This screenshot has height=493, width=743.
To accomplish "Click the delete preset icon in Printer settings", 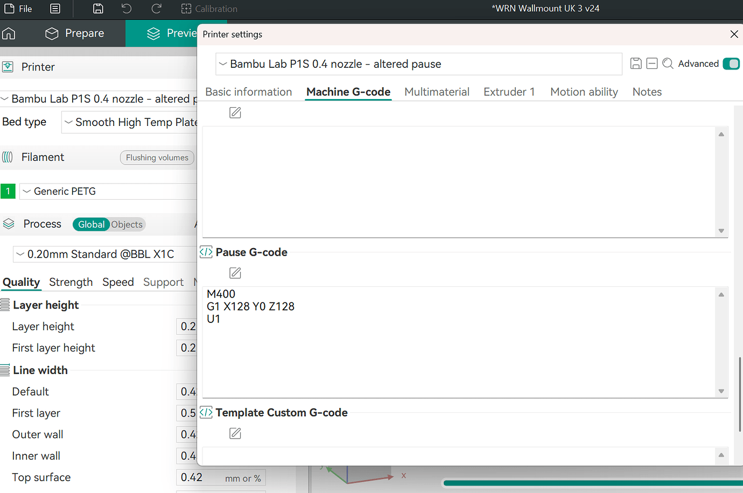I will 652,64.
